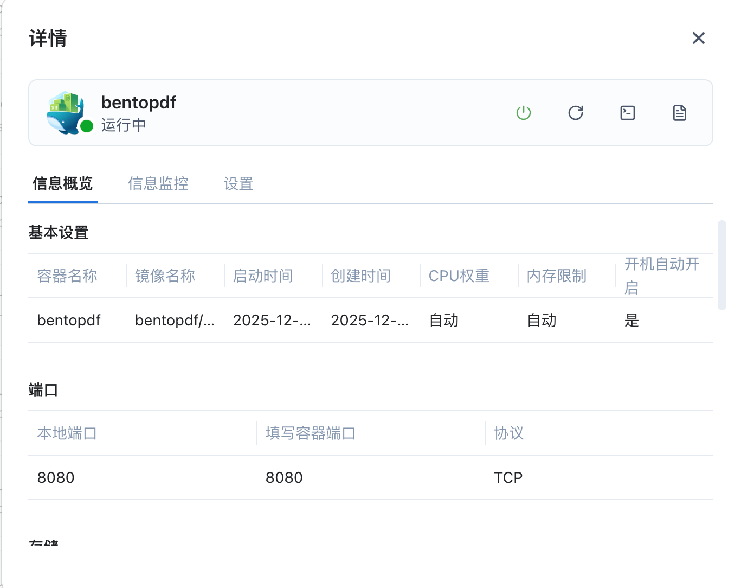Switch to the 信息监控 tab
This screenshot has height=588, width=735.
tap(158, 184)
